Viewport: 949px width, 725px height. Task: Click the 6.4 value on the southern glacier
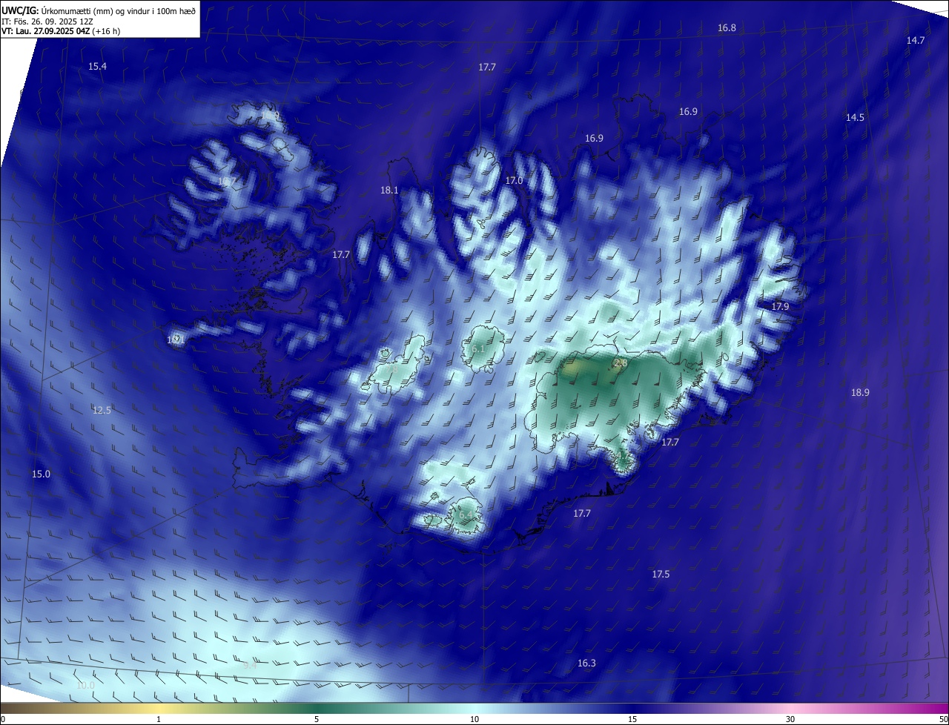tap(466, 515)
